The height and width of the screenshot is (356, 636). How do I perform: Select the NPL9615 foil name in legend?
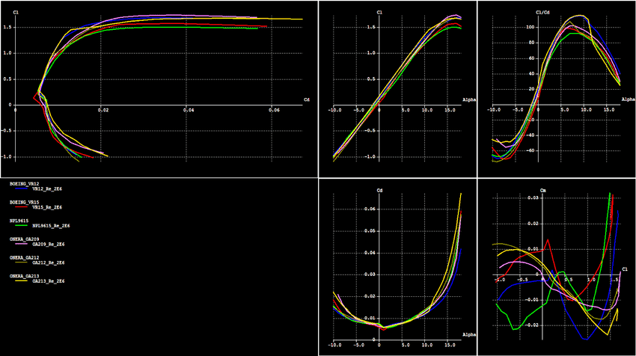pos(20,220)
